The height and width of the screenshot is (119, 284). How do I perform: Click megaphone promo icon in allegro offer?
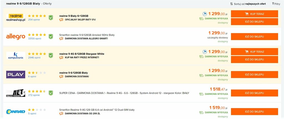pos(61,39)
